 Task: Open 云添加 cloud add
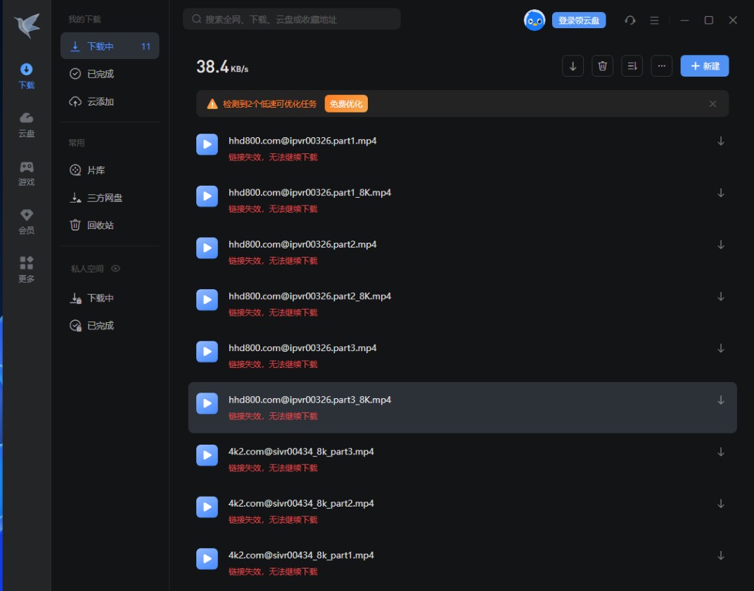pyautogui.click(x=110, y=101)
